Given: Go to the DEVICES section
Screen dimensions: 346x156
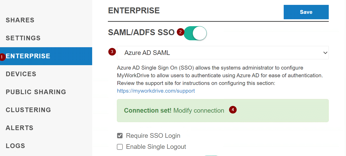Looking at the screenshot, I should coord(21,74).
